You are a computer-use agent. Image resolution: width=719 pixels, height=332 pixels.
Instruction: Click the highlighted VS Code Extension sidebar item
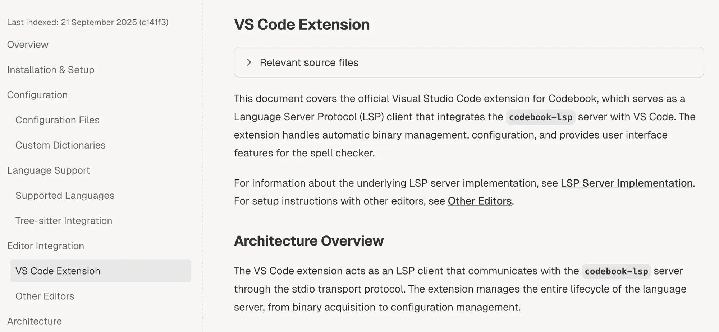(58, 271)
